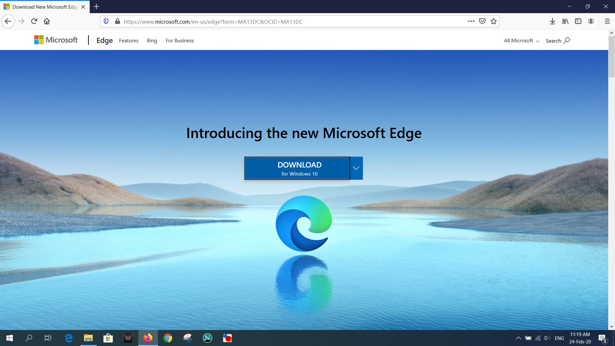Check battery status in tray
The image size is (615, 346).
point(528,338)
